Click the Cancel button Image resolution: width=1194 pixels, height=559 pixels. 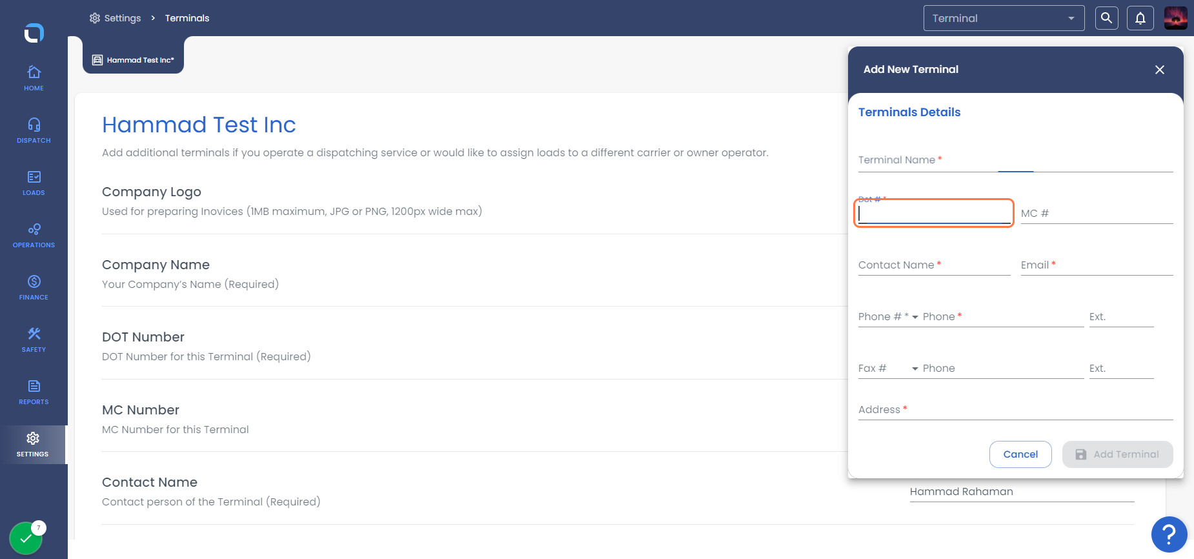(x=1020, y=454)
